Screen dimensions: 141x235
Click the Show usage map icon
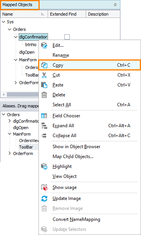[x=44, y=187]
